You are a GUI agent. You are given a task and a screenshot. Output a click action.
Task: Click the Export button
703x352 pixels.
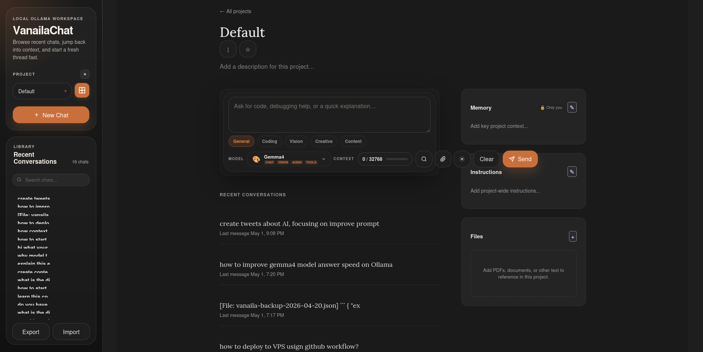(x=31, y=332)
